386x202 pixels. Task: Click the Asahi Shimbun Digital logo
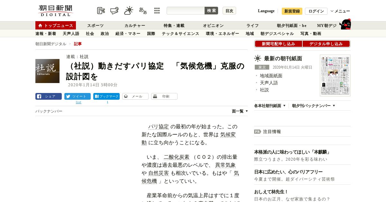coord(56,11)
